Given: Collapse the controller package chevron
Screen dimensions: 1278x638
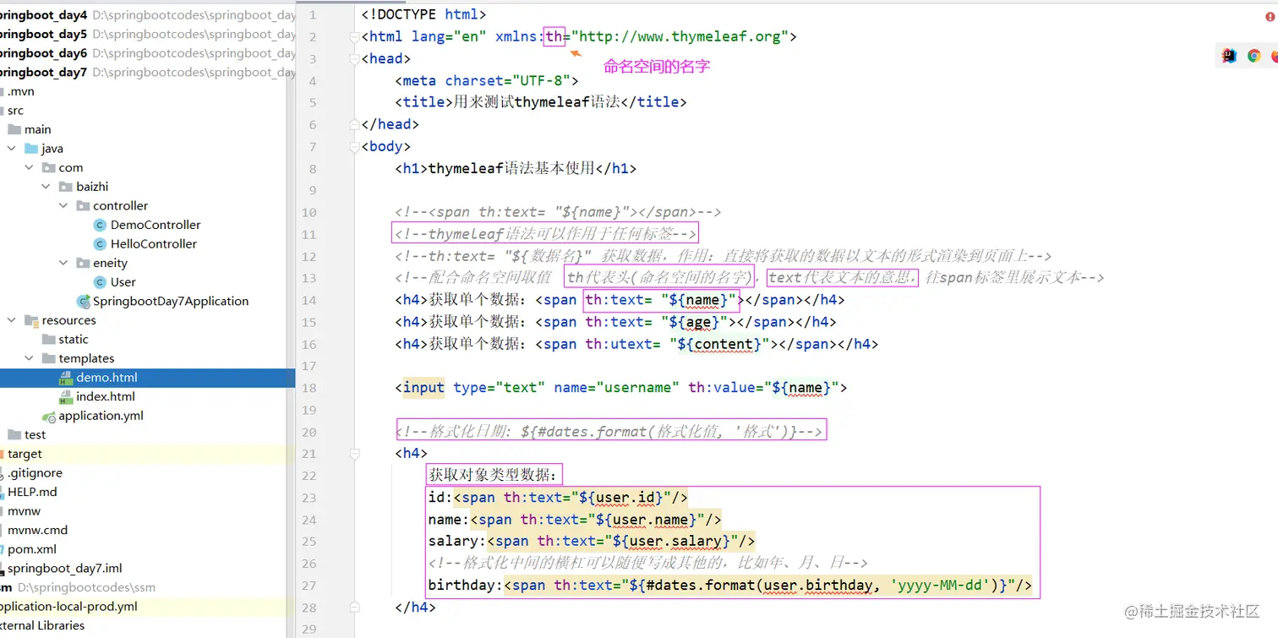Looking at the screenshot, I should [63, 206].
